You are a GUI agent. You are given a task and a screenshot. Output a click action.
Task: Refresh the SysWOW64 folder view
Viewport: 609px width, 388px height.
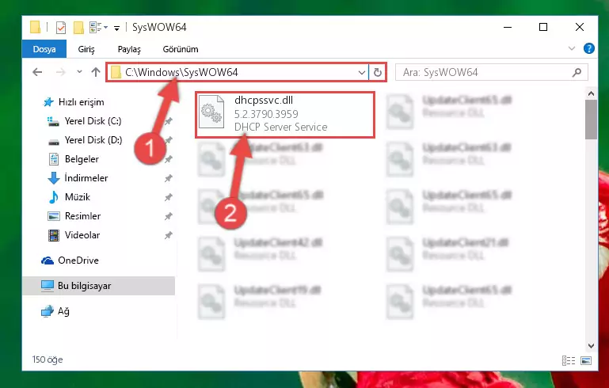[378, 72]
